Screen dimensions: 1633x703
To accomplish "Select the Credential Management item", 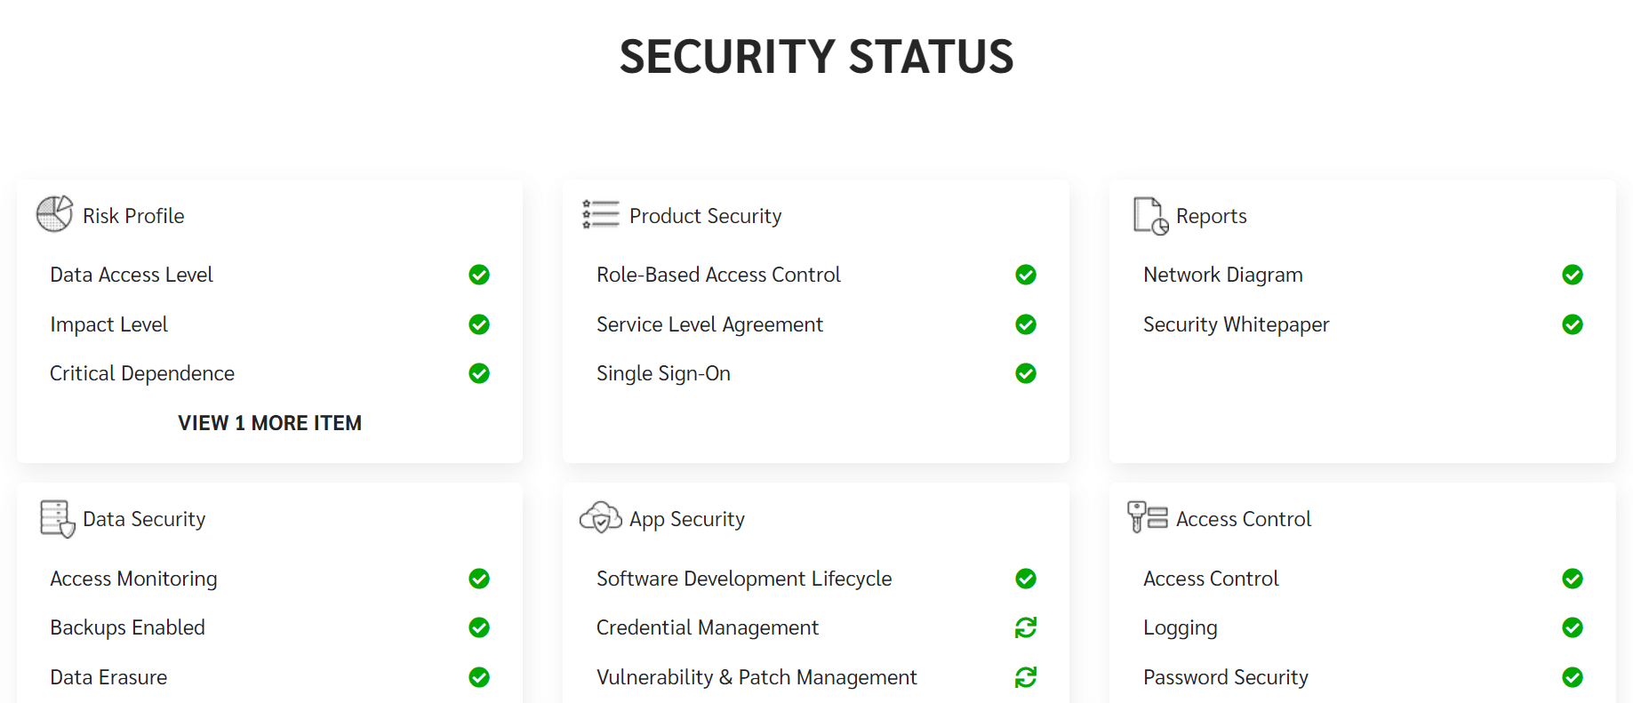I will [x=708, y=627].
